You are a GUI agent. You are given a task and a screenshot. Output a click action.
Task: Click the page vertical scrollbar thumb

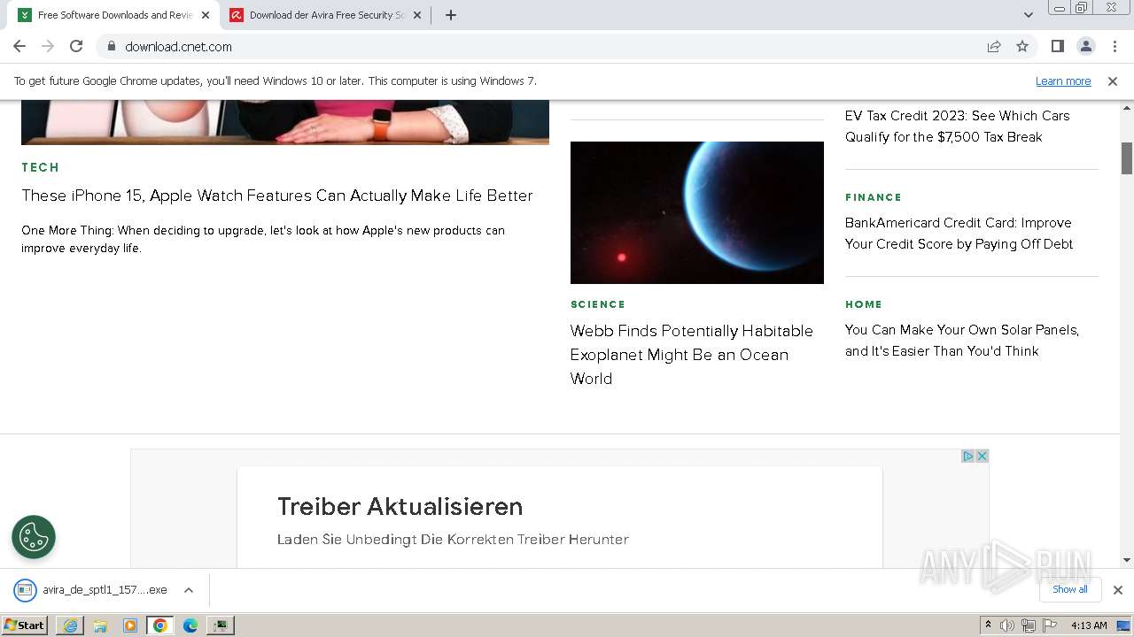[1127, 158]
